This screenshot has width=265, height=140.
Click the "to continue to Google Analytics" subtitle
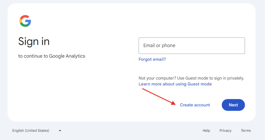[x=52, y=56]
